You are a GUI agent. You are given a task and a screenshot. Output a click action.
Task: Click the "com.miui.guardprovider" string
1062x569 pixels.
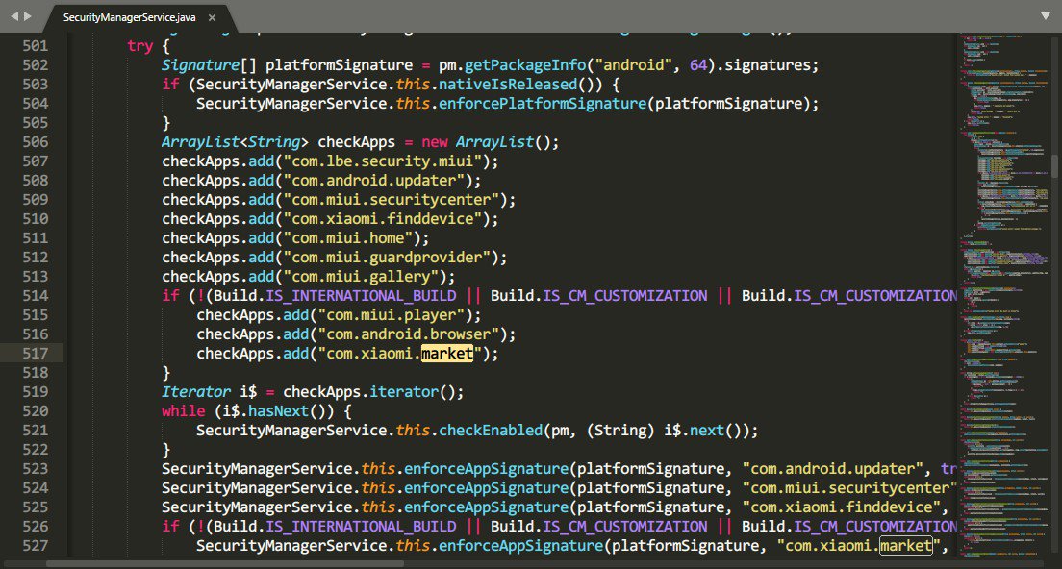(x=387, y=257)
